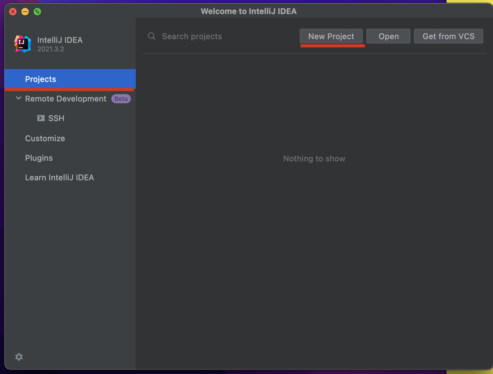Click the SSH terminal icon
This screenshot has height=374, width=493.
tap(41, 118)
